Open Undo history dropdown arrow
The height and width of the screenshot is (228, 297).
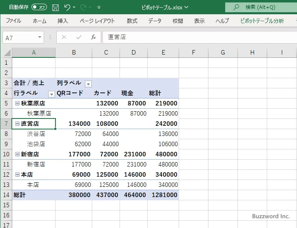(74, 7)
